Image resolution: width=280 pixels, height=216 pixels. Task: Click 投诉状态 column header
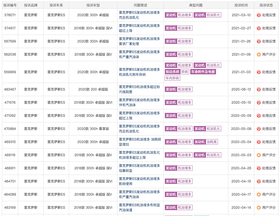pos(266,5)
